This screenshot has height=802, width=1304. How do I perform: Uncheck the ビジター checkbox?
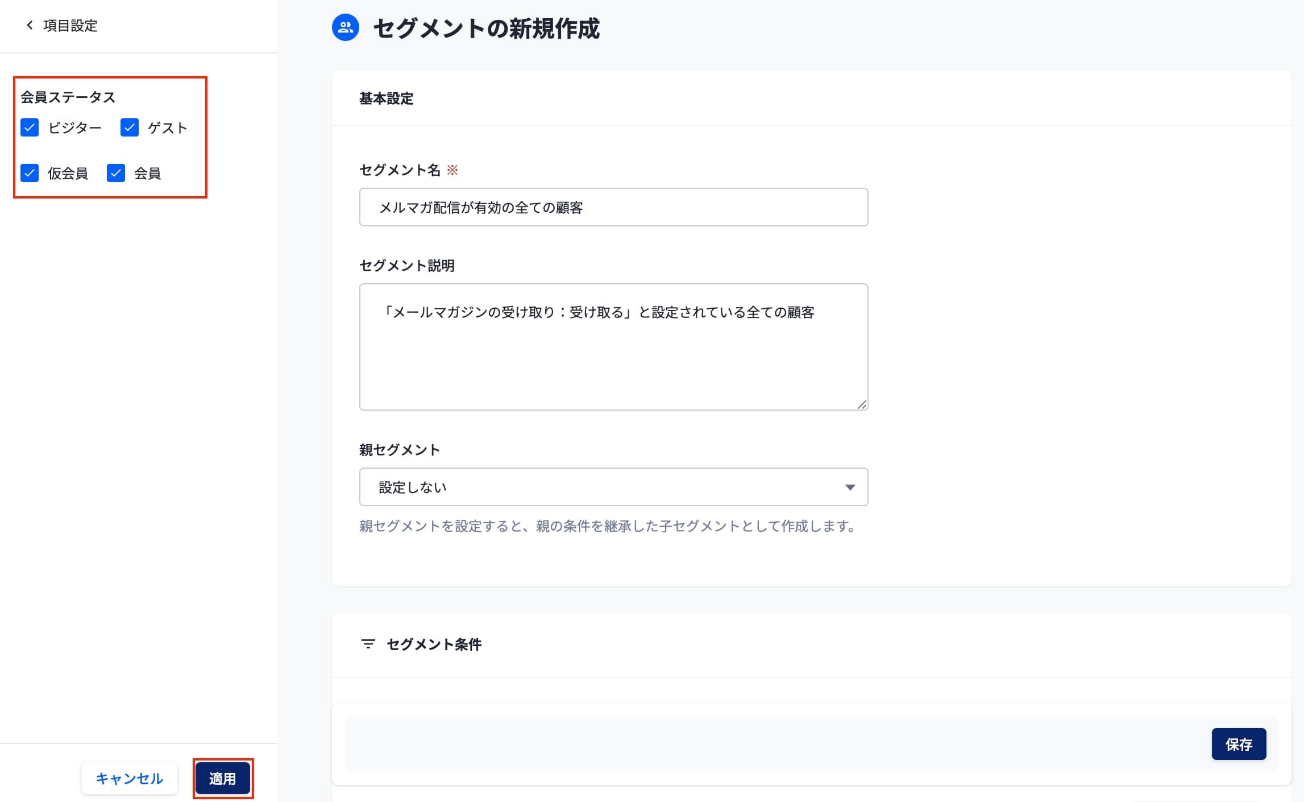click(x=30, y=127)
